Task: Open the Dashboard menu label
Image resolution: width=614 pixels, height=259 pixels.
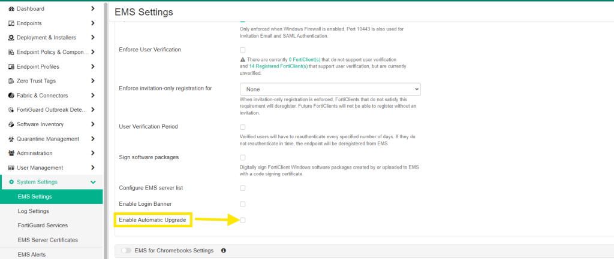Action: point(31,8)
